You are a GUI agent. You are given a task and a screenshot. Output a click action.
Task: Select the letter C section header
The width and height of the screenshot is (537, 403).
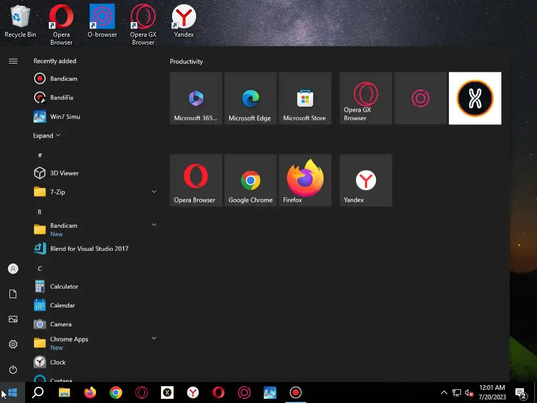click(40, 268)
